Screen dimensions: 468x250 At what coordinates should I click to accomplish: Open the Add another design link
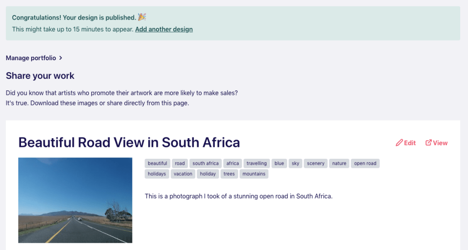[164, 29]
